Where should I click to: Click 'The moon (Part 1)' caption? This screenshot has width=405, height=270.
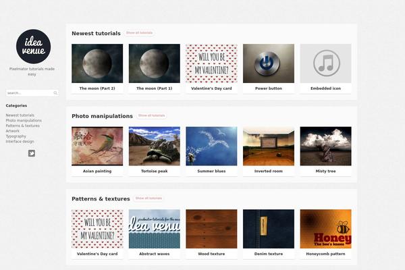(x=155, y=88)
